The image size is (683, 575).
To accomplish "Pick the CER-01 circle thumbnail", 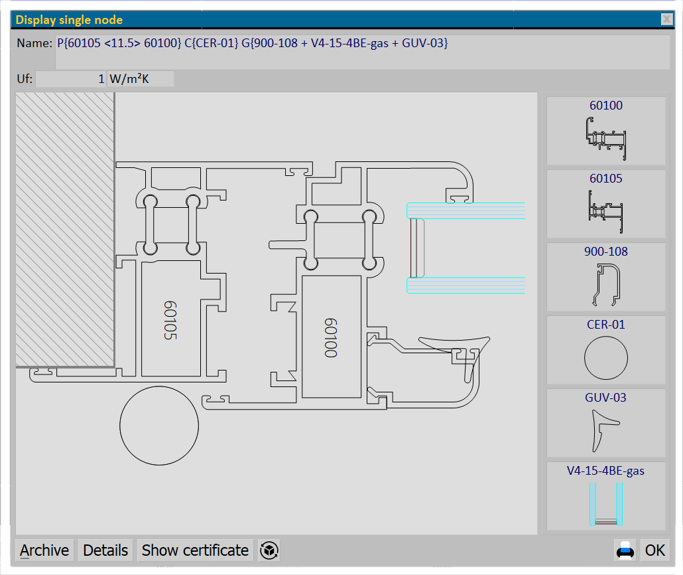I will [x=605, y=350].
